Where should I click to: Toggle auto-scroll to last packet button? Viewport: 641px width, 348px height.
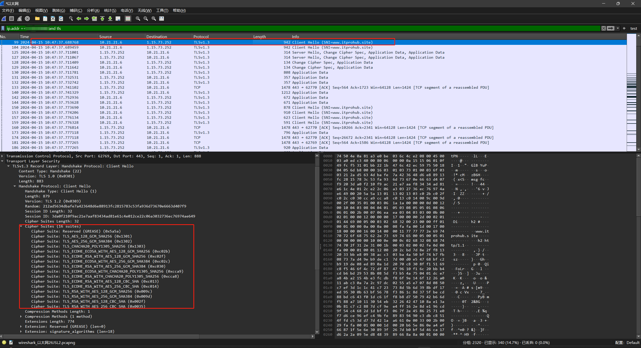(x=118, y=19)
